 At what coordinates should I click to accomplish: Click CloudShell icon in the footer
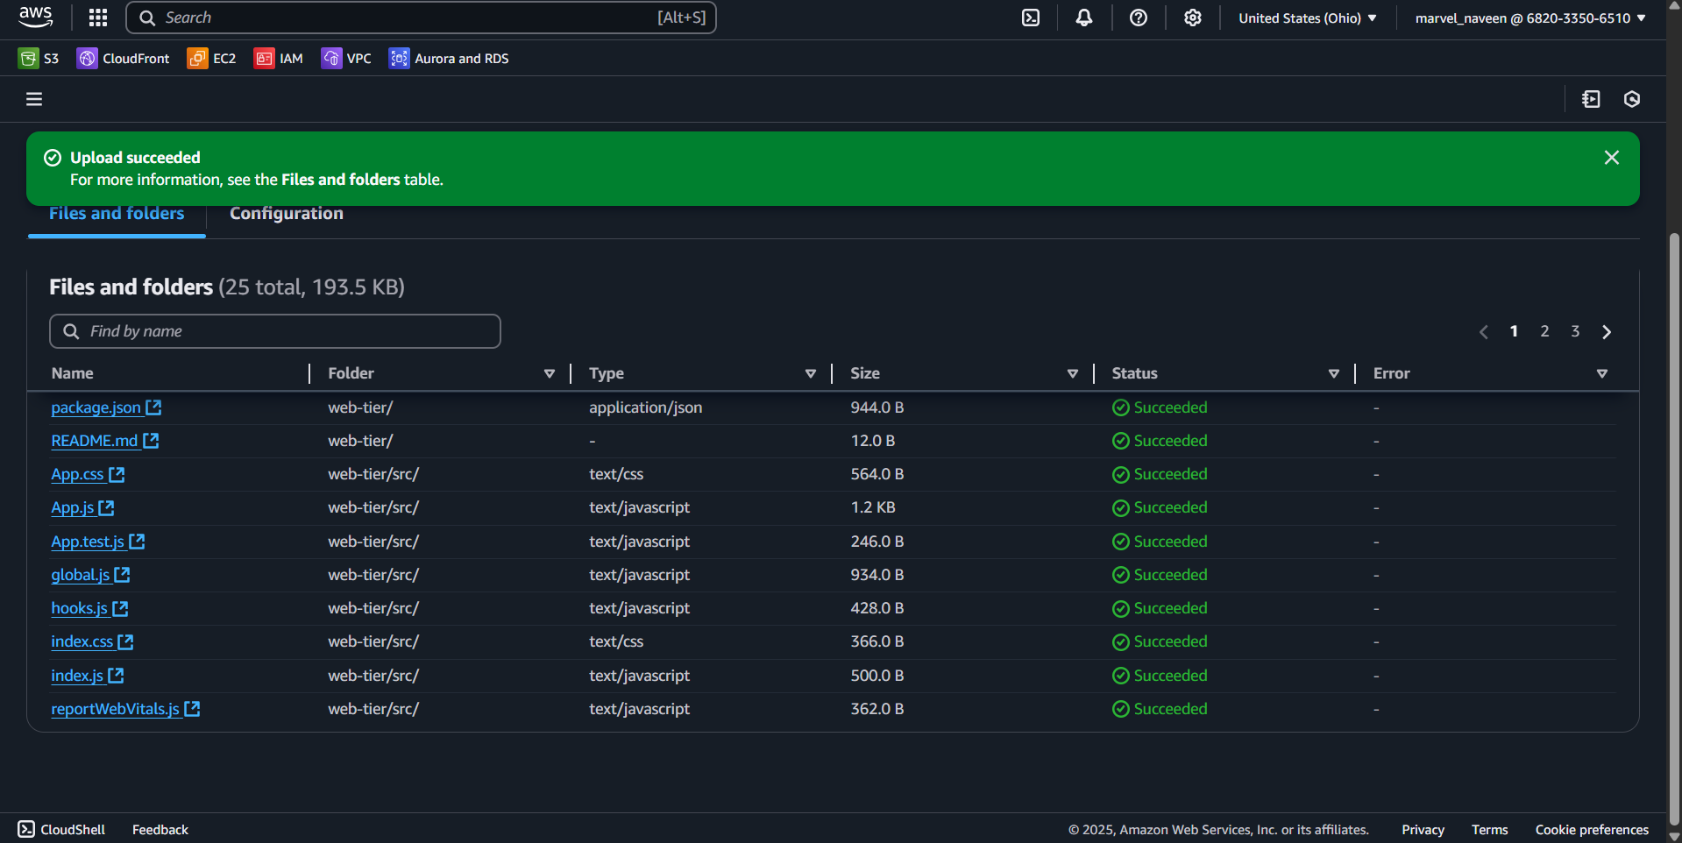pyautogui.click(x=26, y=829)
